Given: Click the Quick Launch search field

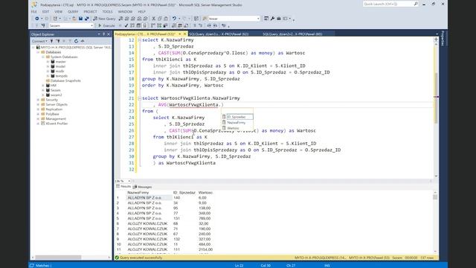Looking at the screenshot, I should (390, 4).
